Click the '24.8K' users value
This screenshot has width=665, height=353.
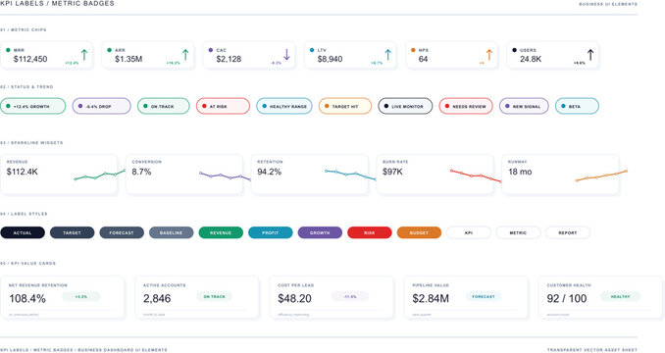[x=531, y=59]
